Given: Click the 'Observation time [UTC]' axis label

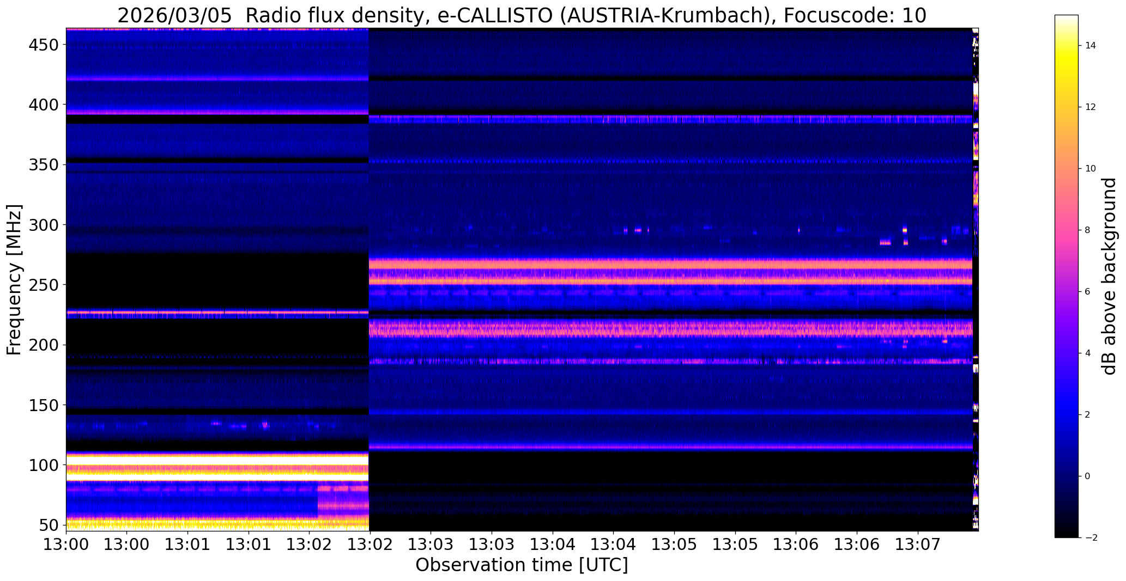Looking at the screenshot, I should [522, 565].
